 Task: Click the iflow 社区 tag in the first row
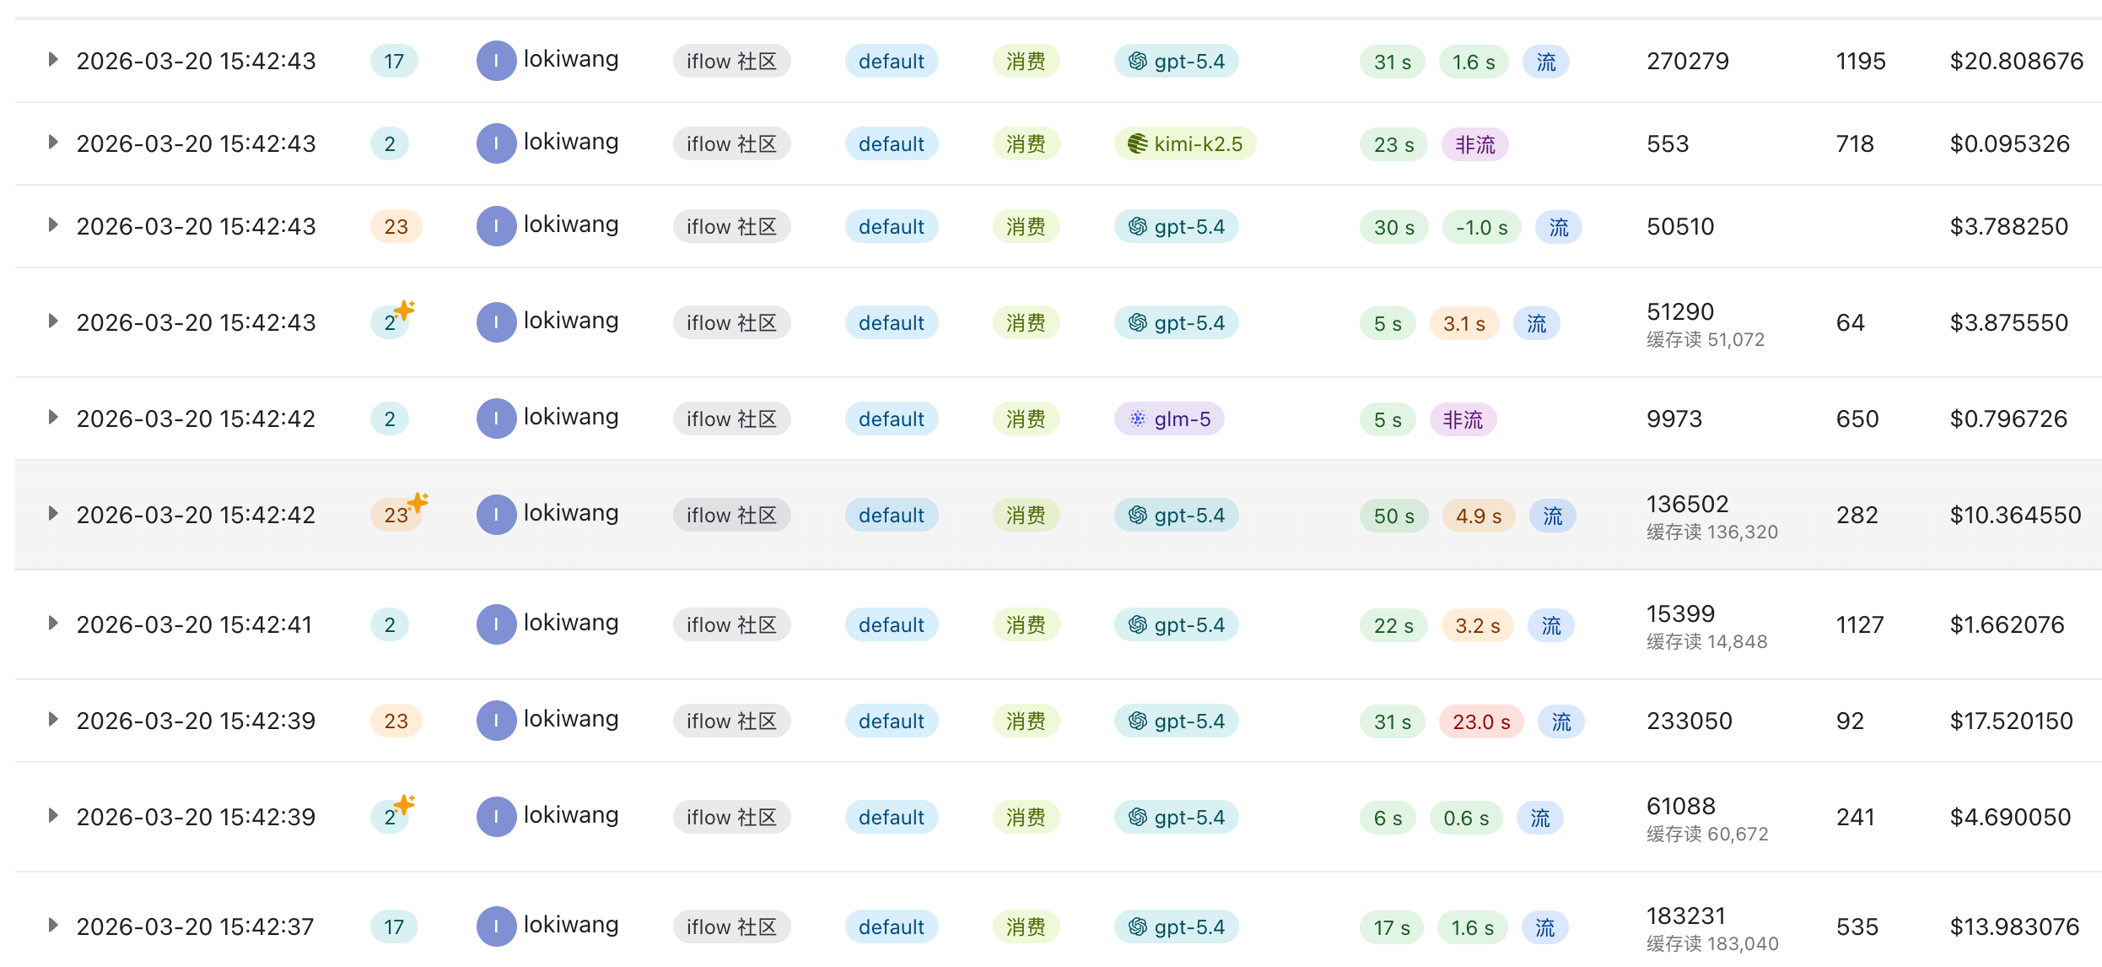point(731,62)
